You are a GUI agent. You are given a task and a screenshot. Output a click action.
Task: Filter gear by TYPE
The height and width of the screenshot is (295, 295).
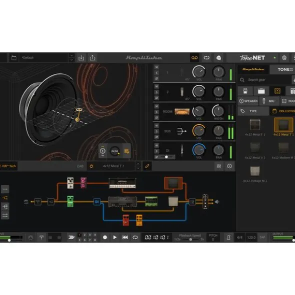point(253,111)
